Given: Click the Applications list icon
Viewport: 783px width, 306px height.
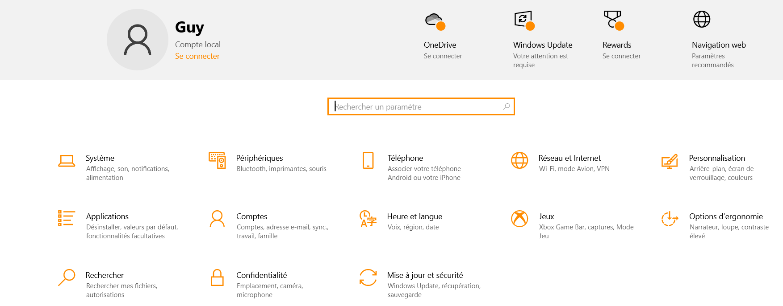Looking at the screenshot, I should coord(66,218).
